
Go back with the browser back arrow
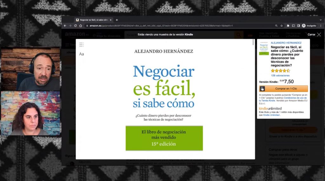65,26
